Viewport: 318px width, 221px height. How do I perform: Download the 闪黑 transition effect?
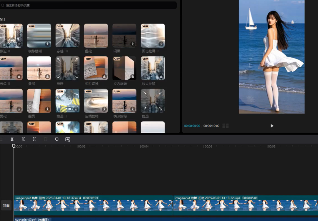coord(132,44)
